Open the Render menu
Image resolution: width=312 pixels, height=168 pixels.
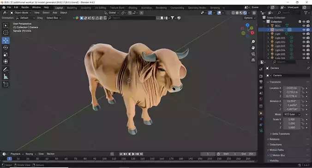pyautogui.click(x=25, y=7)
